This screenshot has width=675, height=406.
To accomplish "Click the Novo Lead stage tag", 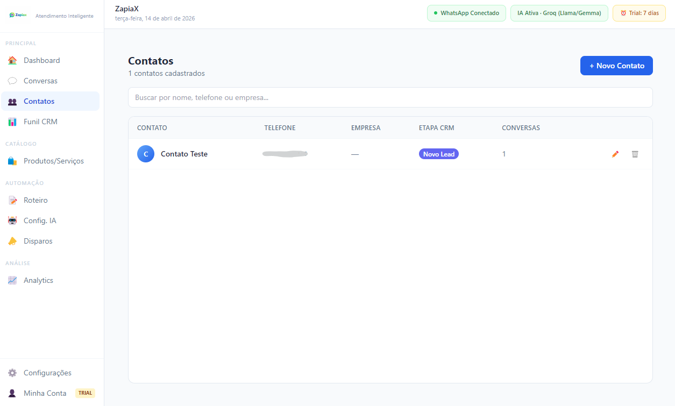I will (438, 154).
